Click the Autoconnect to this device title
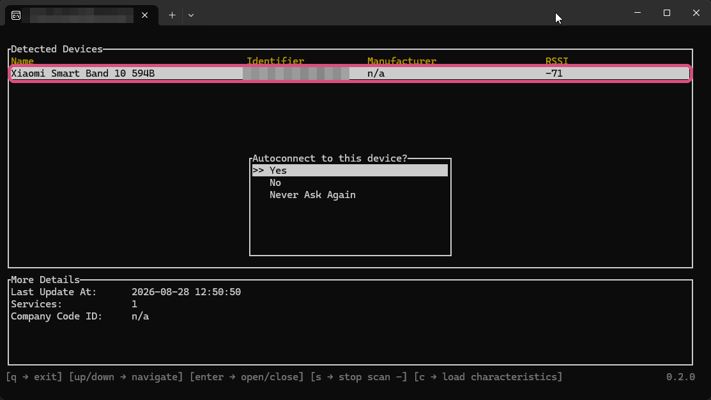The height and width of the screenshot is (400, 711). point(330,158)
